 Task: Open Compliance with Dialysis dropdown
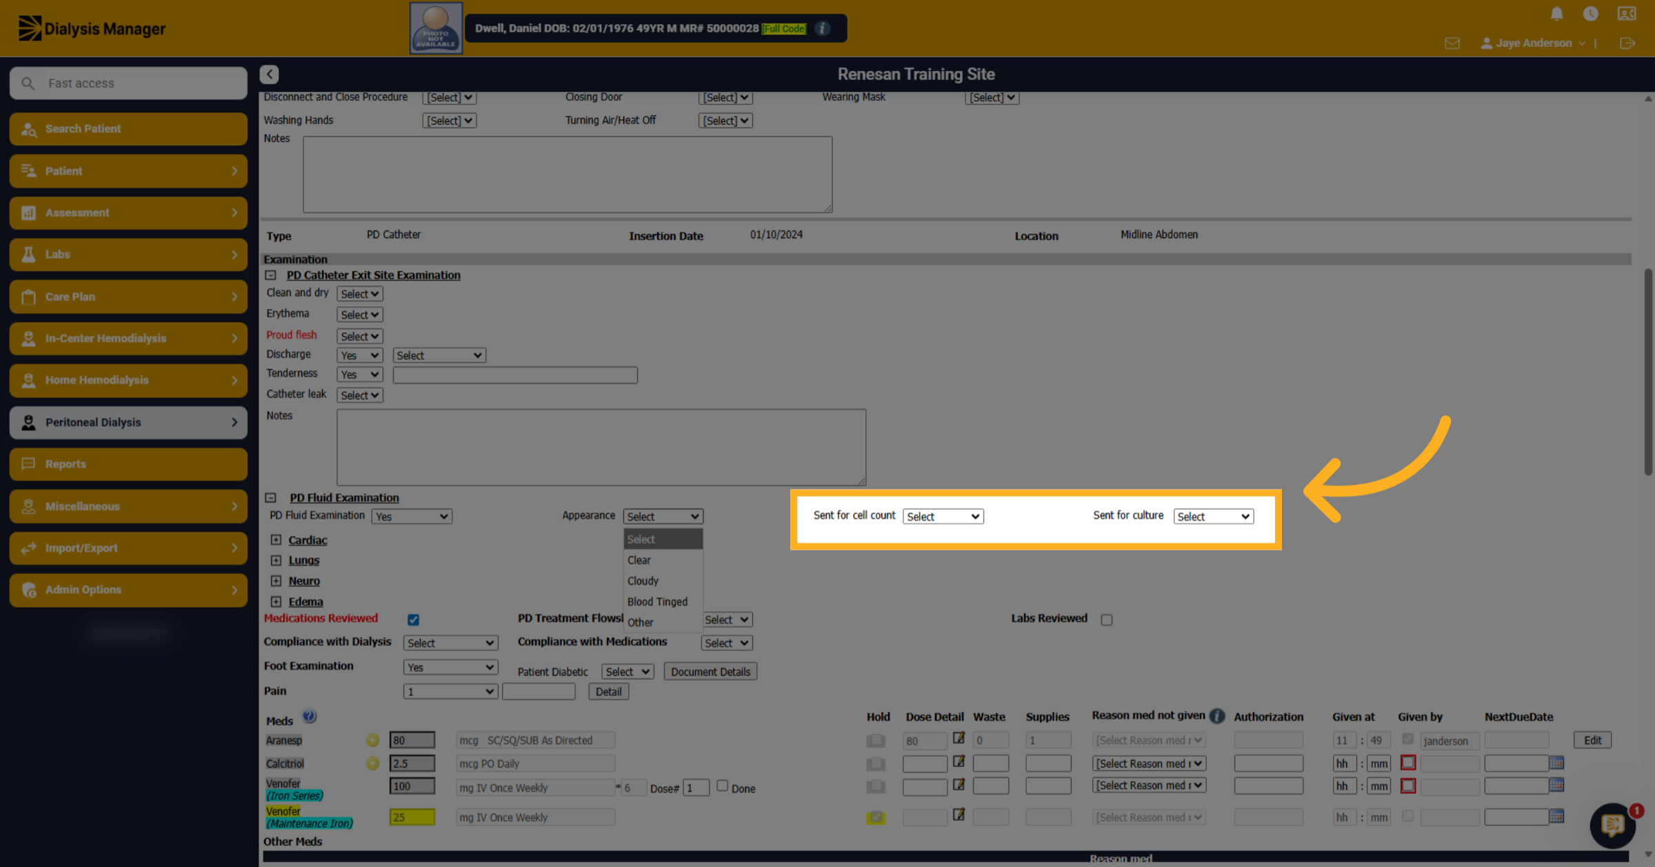450,643
